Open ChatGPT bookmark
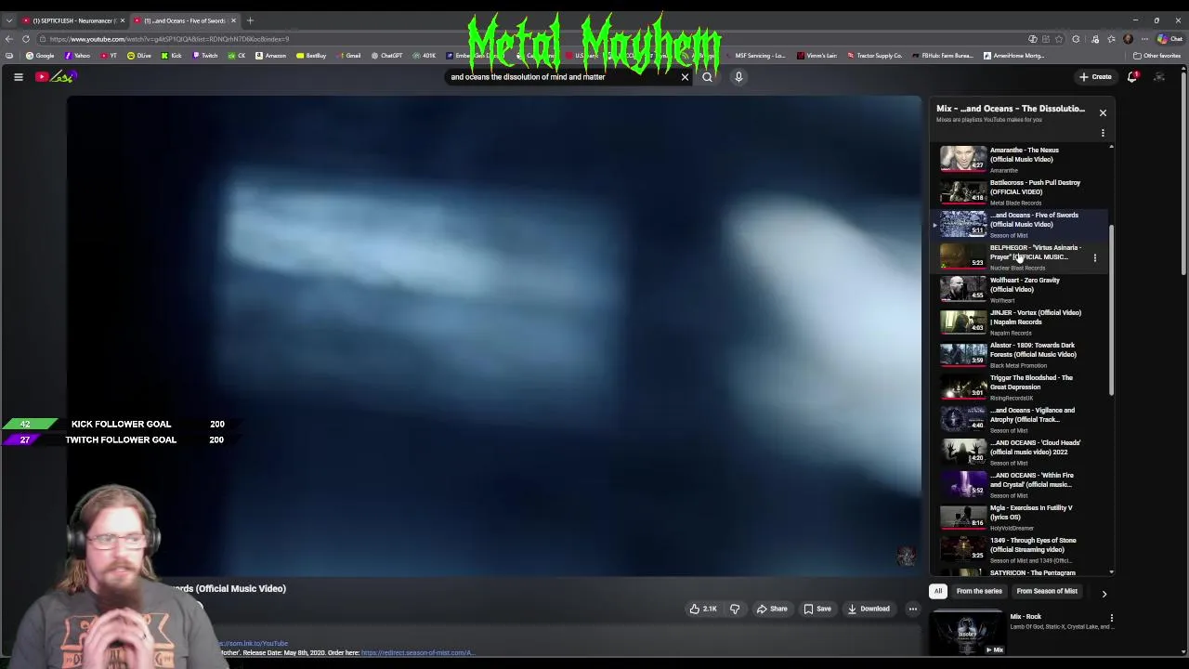 387,56
